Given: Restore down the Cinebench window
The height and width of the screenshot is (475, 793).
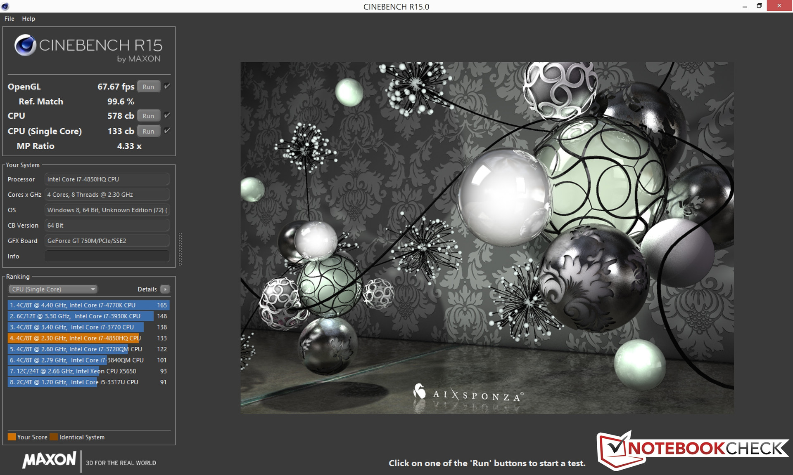Looking at the screenshot, I should [759, 6].
